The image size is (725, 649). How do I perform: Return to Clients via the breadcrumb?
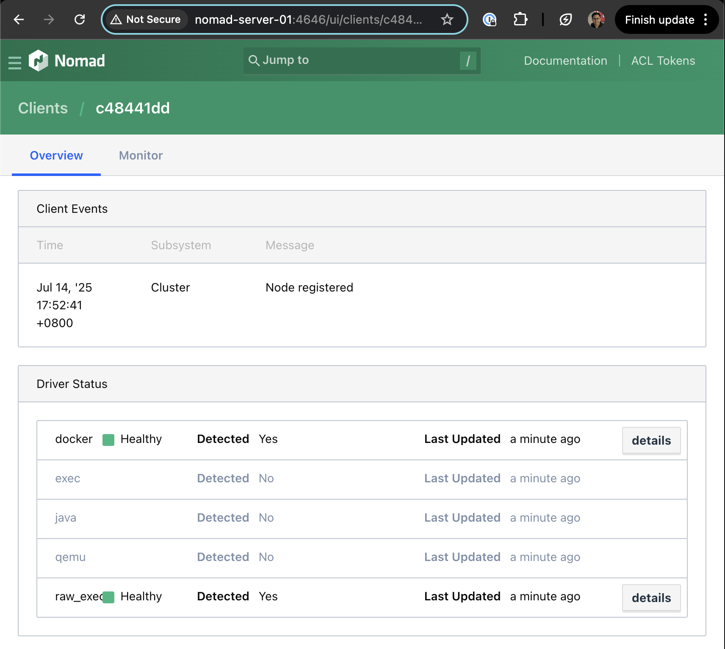tap(42, 108)
